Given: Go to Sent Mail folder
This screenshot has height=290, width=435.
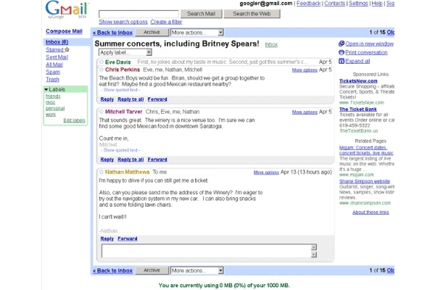Looking at the screenshot, I should 57,57.
